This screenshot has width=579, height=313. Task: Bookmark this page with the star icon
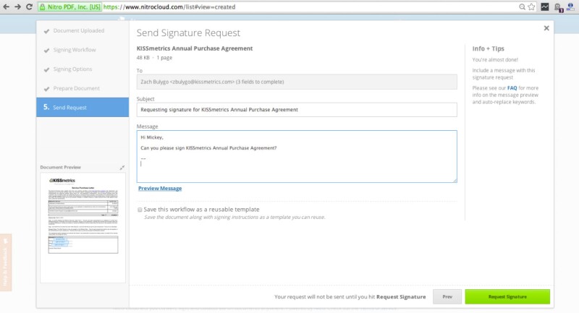click(x=532, y=7)
